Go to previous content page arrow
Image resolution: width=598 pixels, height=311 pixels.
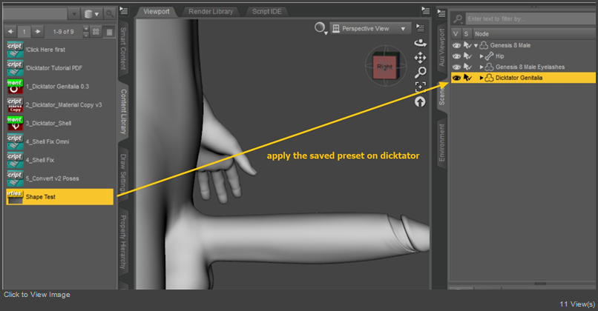(10, 32)
